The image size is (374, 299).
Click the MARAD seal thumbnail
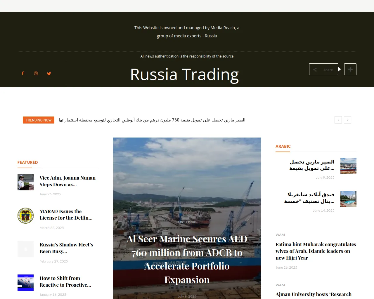coord(25,216)
